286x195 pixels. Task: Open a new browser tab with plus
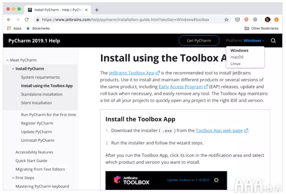97,9
